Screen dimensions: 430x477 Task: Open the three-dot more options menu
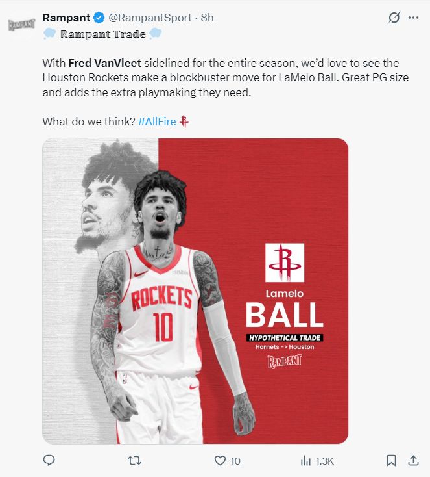413,18
